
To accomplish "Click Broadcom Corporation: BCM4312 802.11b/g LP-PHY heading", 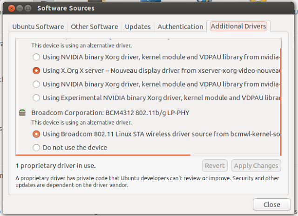I will [x=110, y=113].
